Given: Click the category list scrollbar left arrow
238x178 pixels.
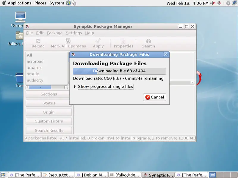Looking at the screenshot, I should coord(27,87).
